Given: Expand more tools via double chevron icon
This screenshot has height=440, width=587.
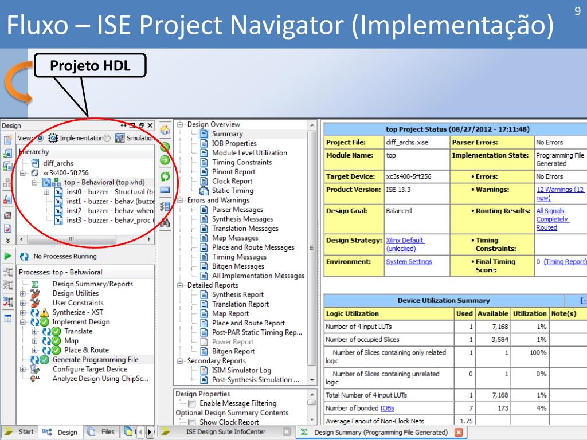Looking at the screenshot, I should click(8, 241).
